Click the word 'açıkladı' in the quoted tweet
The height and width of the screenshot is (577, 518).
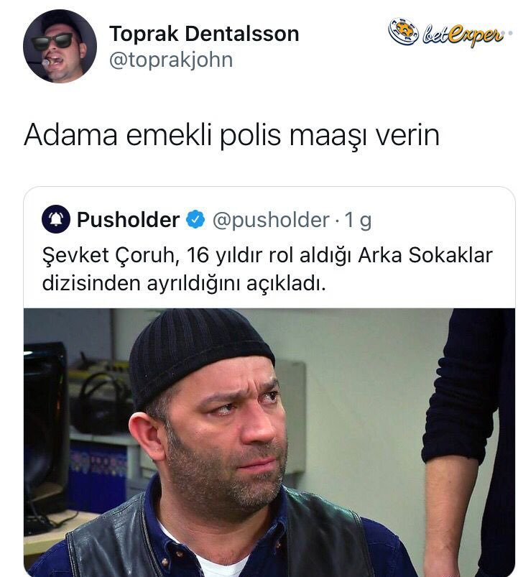point(286,284)
